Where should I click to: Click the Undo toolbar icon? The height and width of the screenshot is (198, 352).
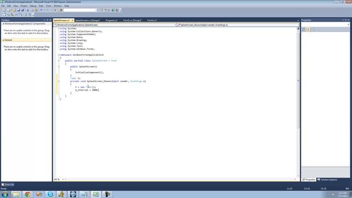41,10
